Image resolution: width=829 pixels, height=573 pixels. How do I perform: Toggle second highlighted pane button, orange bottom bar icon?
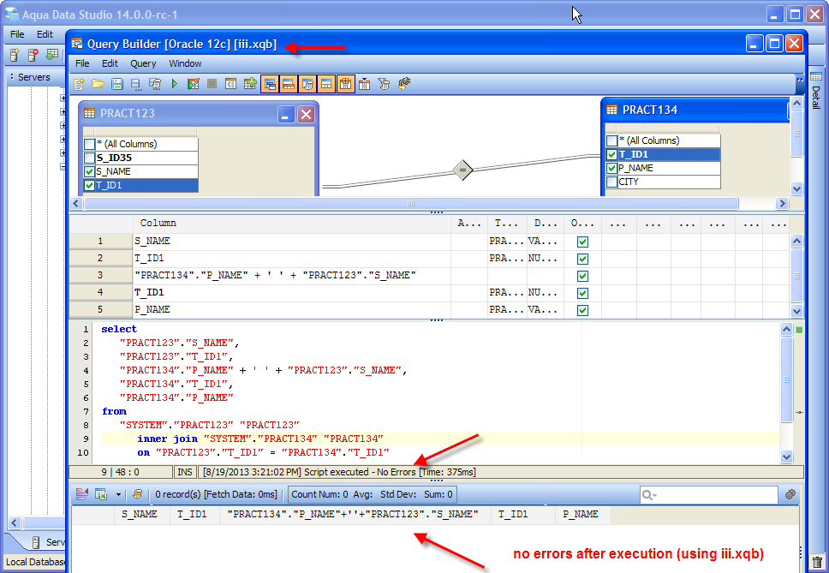coord(289,84)
